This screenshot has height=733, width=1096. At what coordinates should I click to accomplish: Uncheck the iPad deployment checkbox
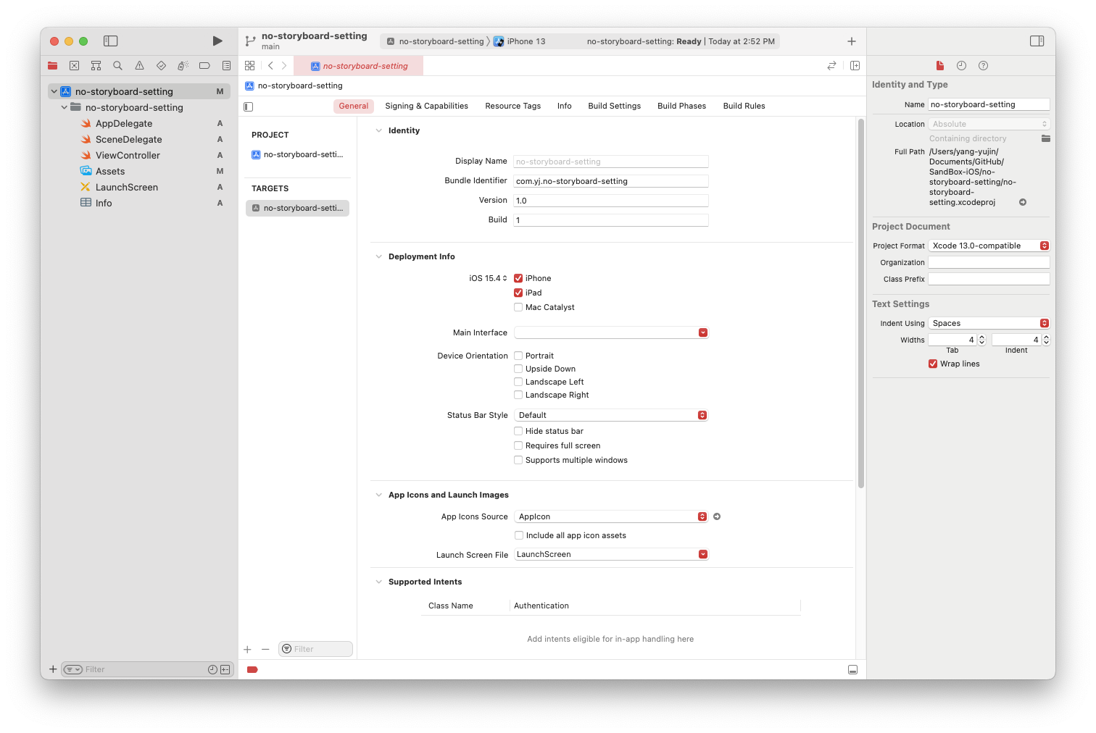click(x=518, y=293)
